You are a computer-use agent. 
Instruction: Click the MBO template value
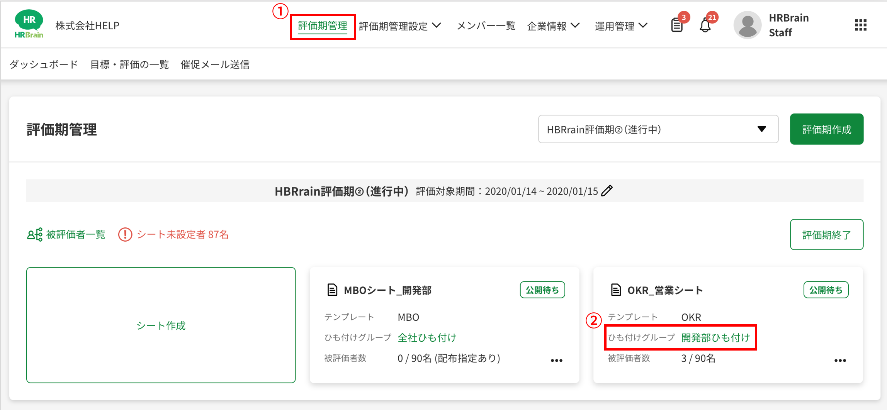[x=408, y=317]
